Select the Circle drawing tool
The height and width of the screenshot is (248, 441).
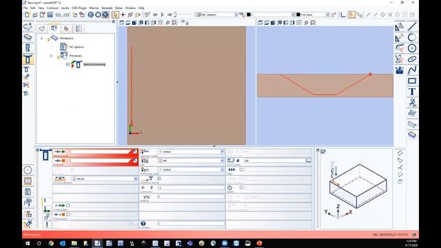(412, 48)
